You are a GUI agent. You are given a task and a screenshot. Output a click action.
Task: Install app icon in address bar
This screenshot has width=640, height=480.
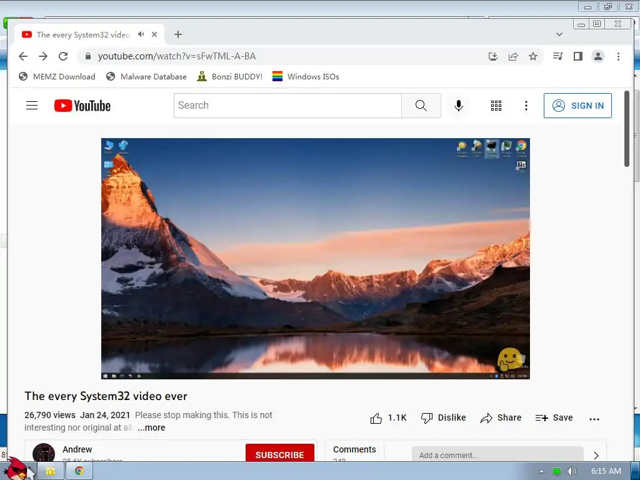click(493, 56)
